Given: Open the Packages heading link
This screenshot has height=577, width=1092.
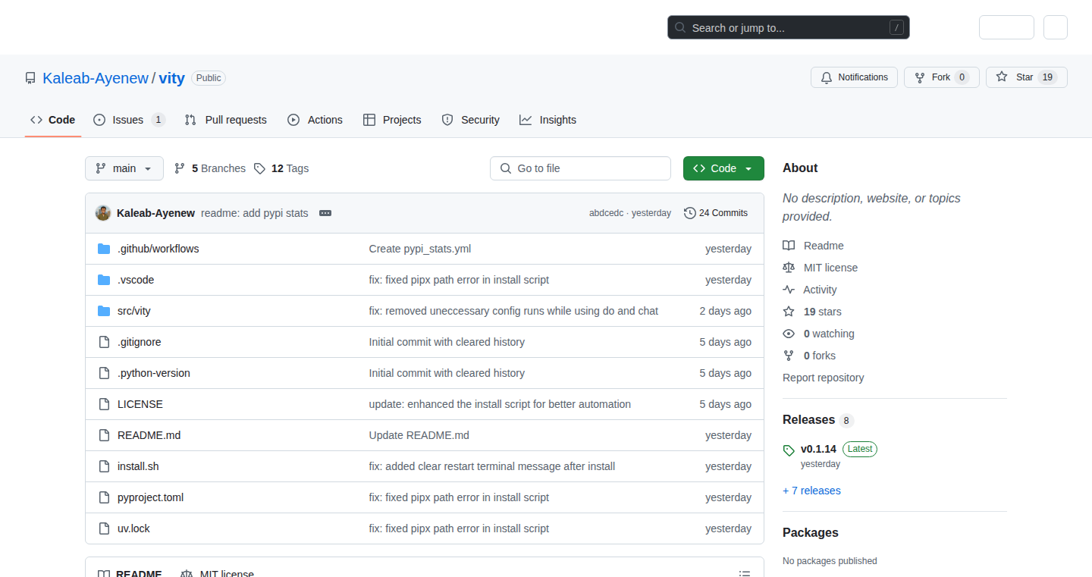Looking at the screenshot, I should (x=811, y=533).
